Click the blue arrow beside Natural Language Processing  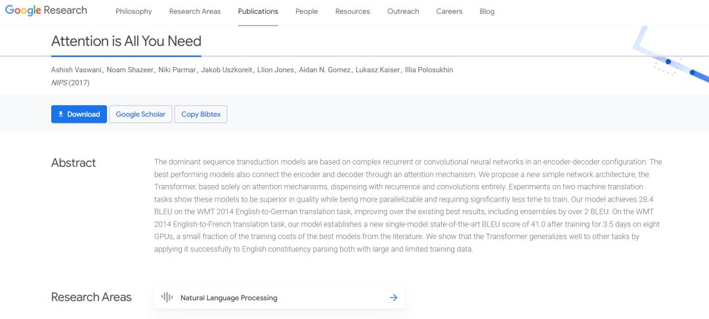[x=393, y=297]
